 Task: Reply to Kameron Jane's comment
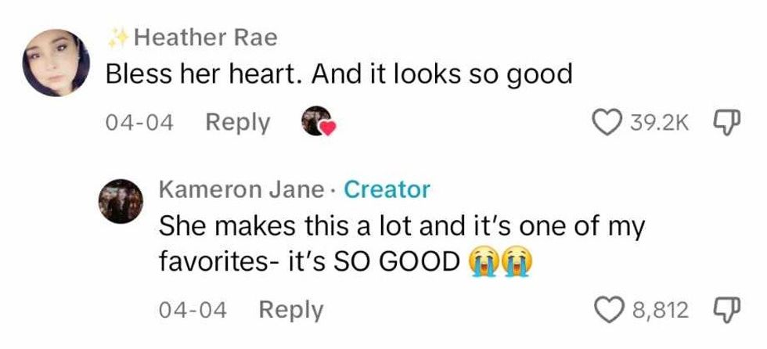click(x=291, y=310)
